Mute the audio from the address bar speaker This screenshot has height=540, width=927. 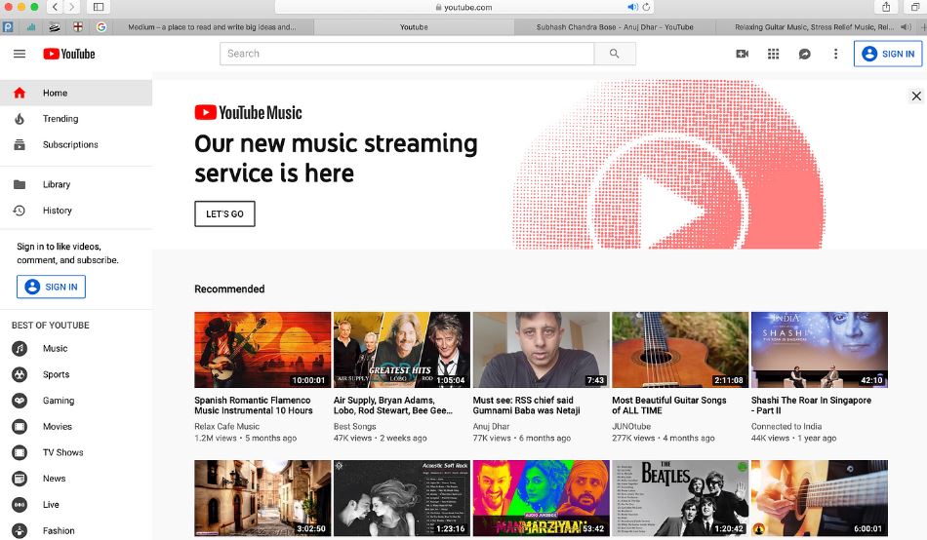[632, 7]
